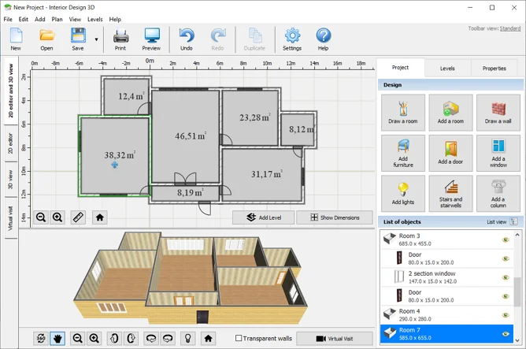Open the Edit menu

[23, 19]
